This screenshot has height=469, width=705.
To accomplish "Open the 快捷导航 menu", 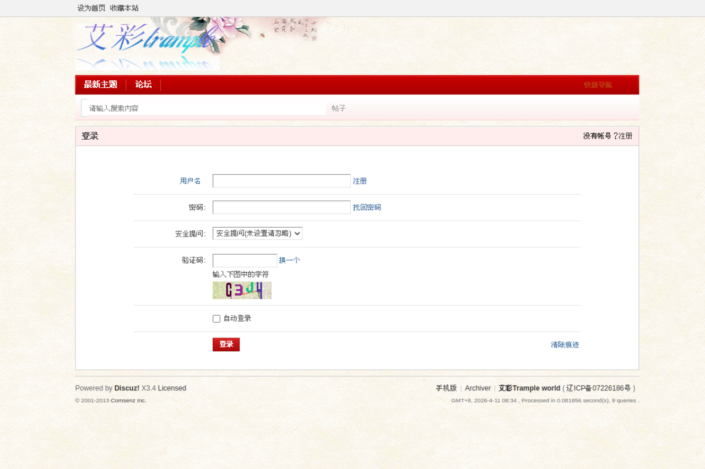I will 598,85.
